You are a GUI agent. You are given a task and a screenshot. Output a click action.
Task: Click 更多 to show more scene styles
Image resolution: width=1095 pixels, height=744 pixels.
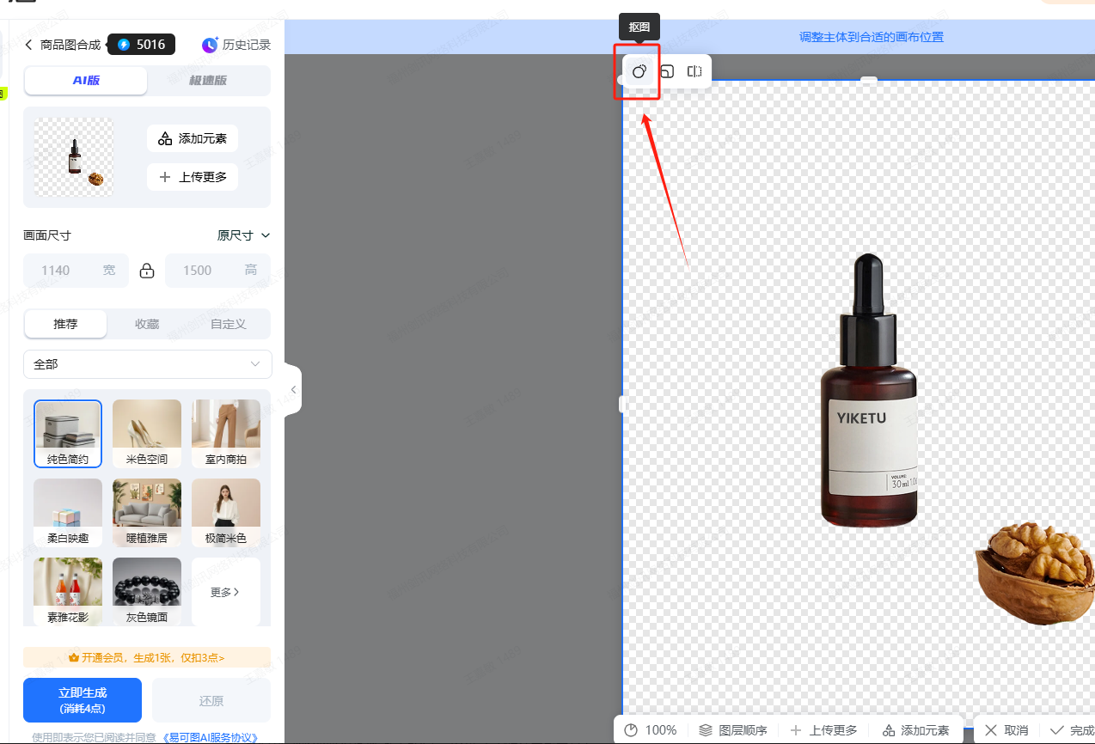click(x=226, y=592)
